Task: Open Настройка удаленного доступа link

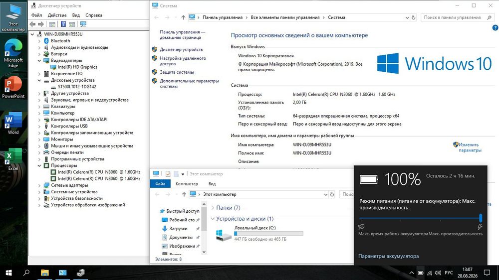Action: pyautogui.click(x=183, y=61)
